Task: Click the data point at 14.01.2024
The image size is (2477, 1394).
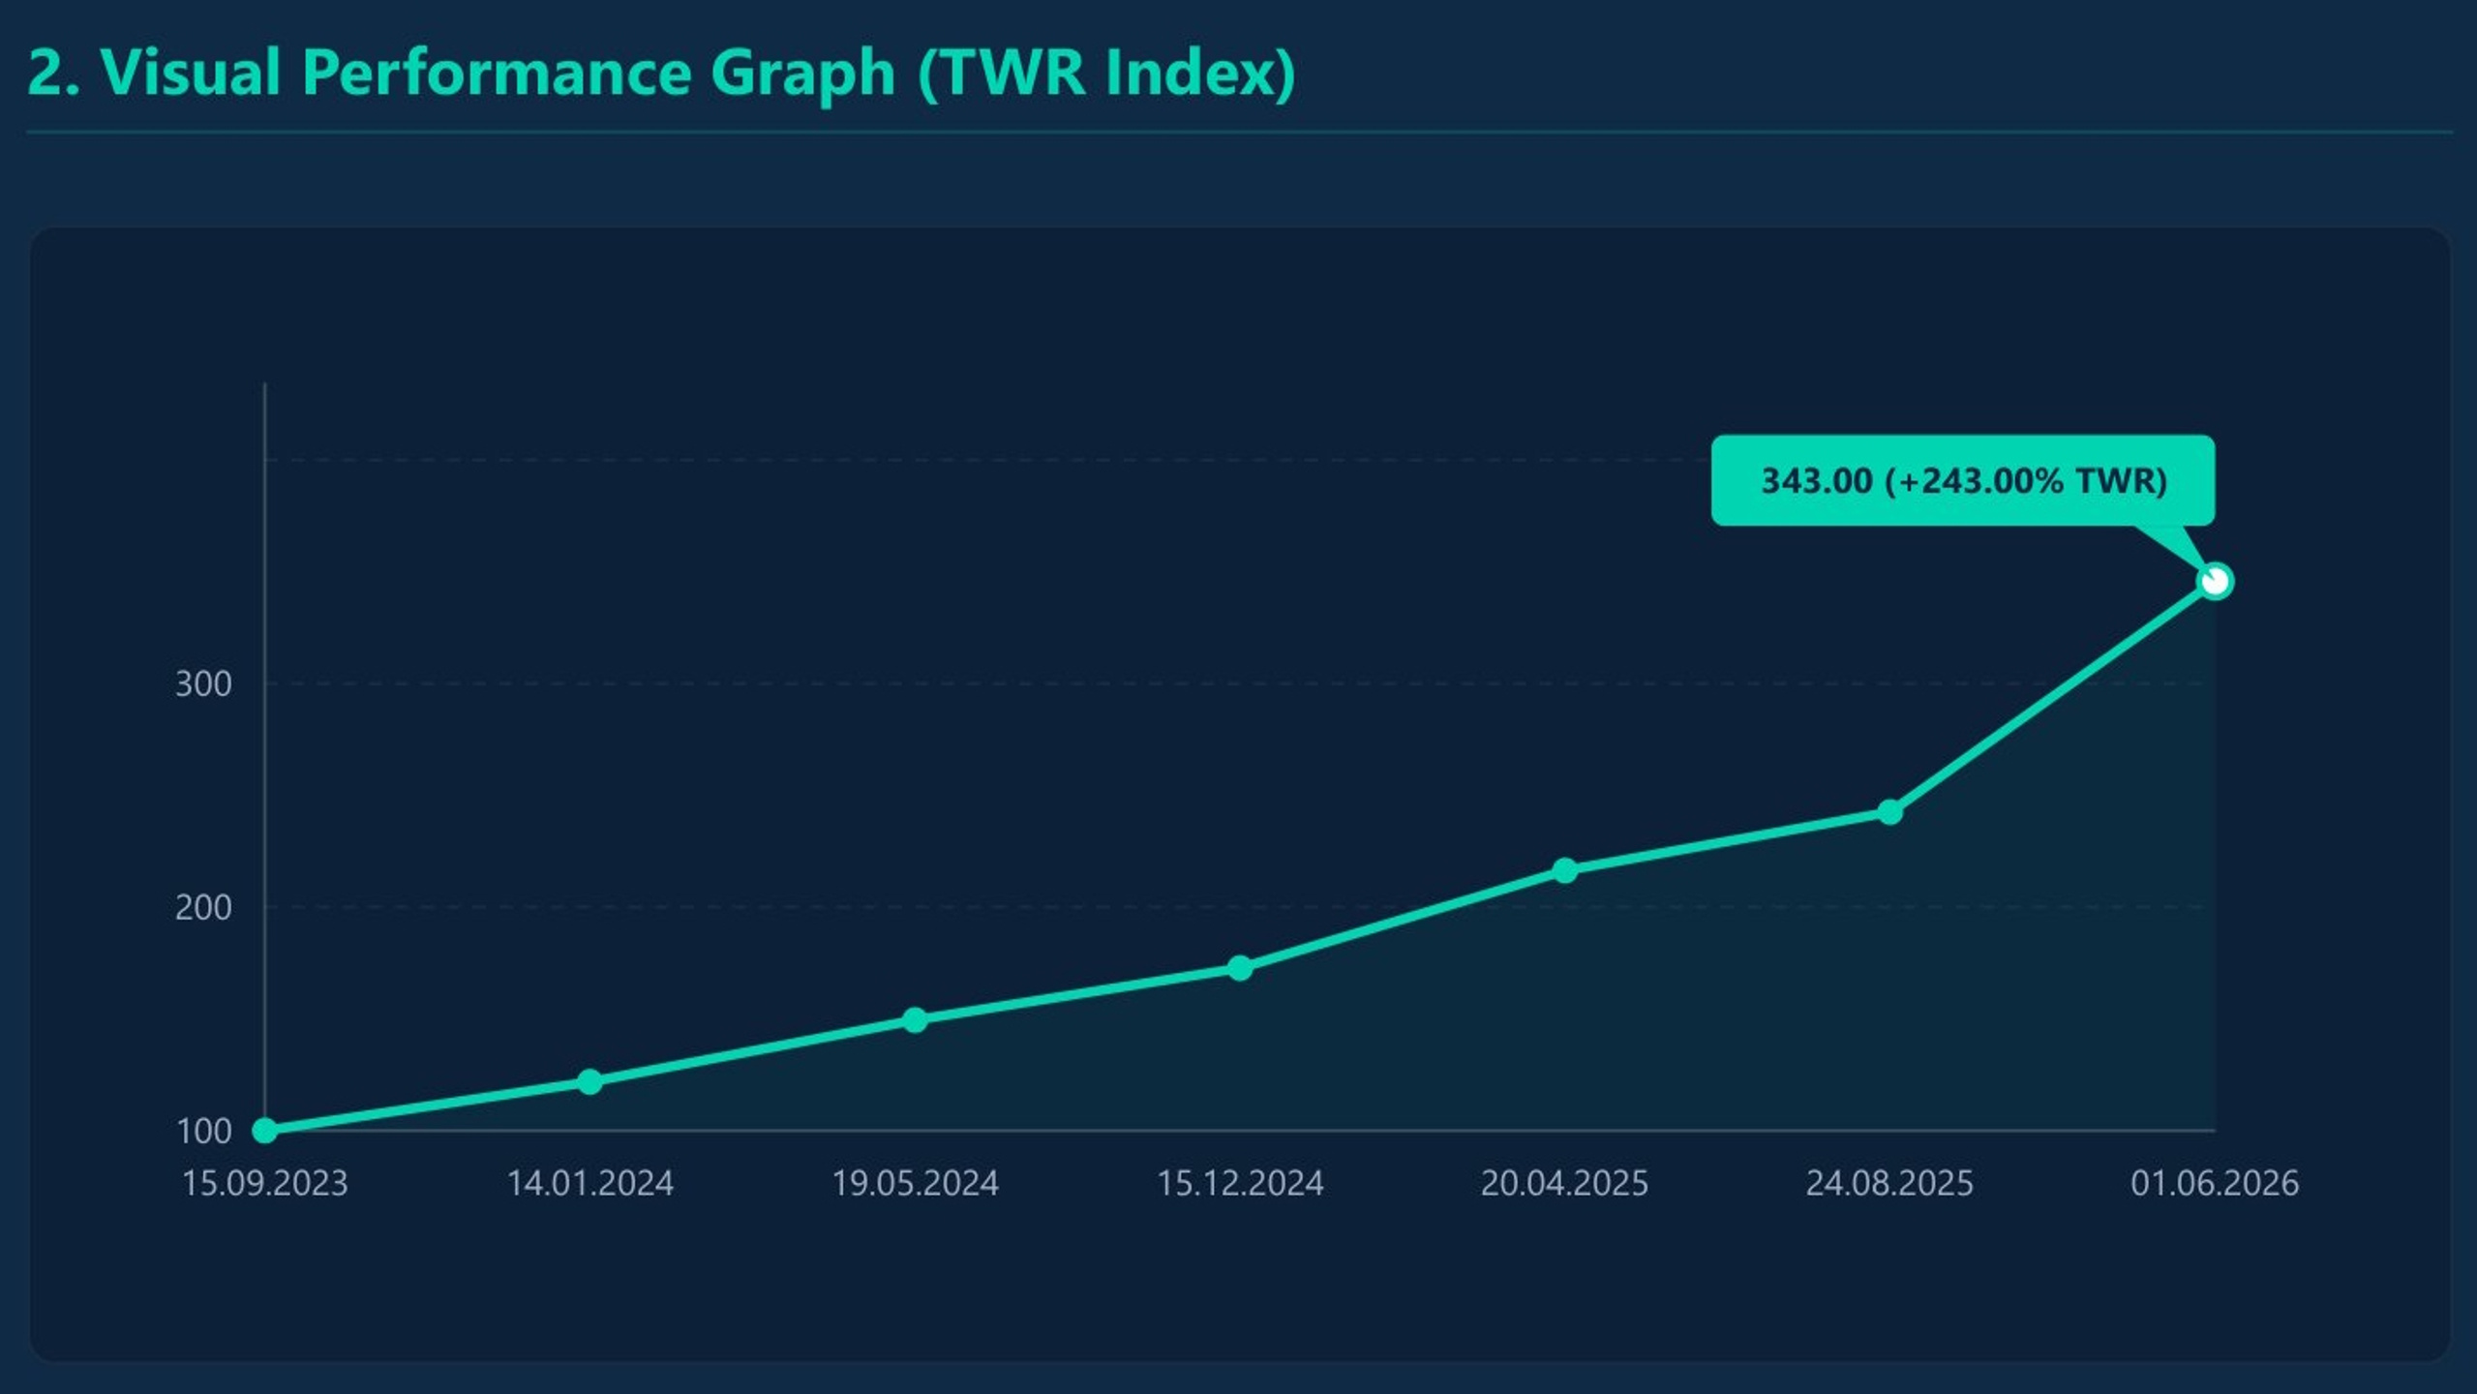Action: pyautogui.click(x=589, y=1081)
